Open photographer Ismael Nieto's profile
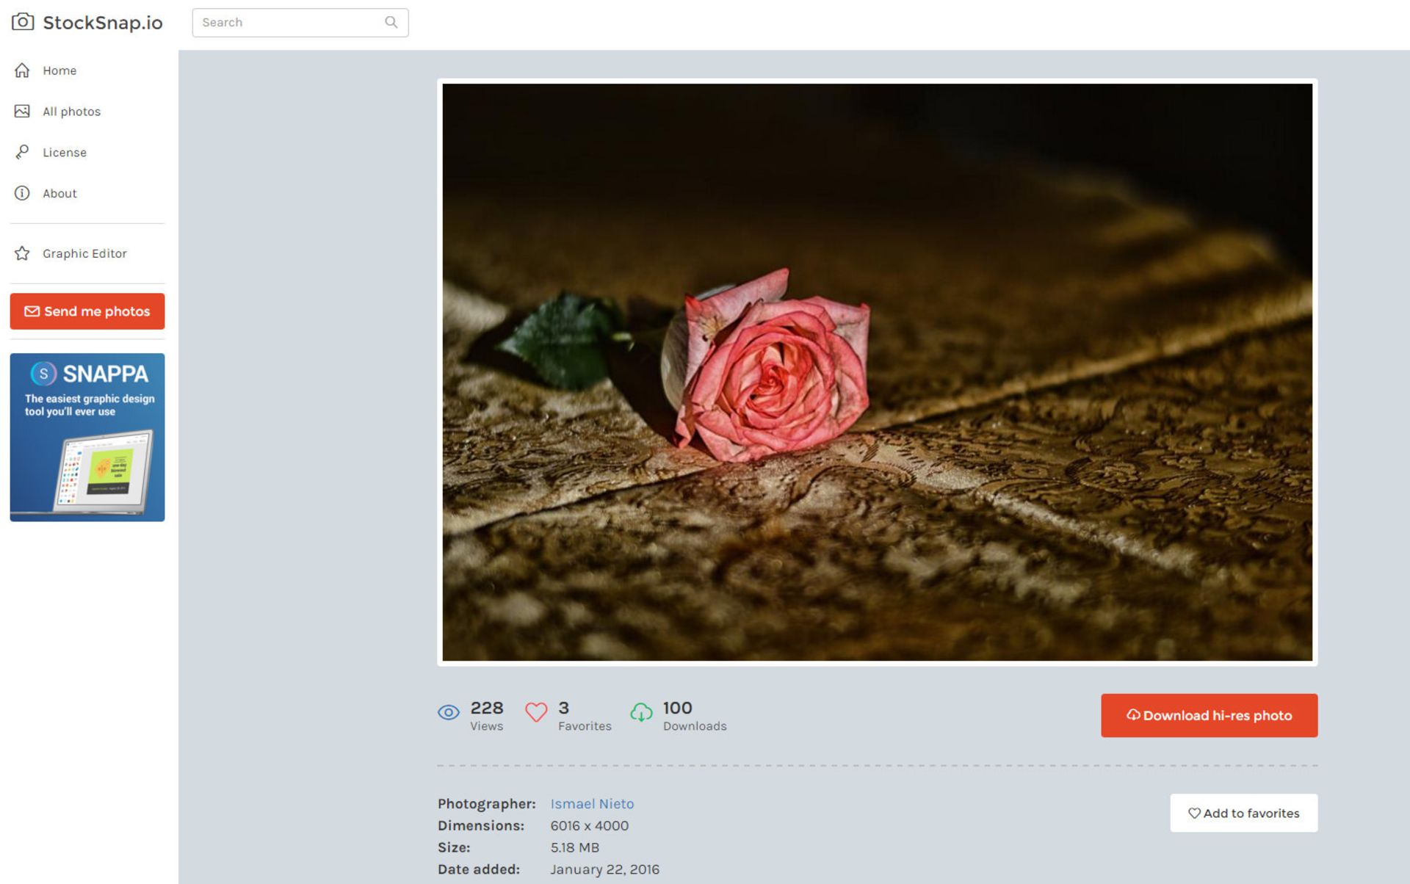1410x884 pixels. click(x=592, y=804)
